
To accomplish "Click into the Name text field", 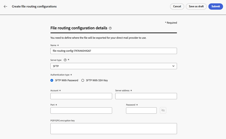I will tap(113, 51).
